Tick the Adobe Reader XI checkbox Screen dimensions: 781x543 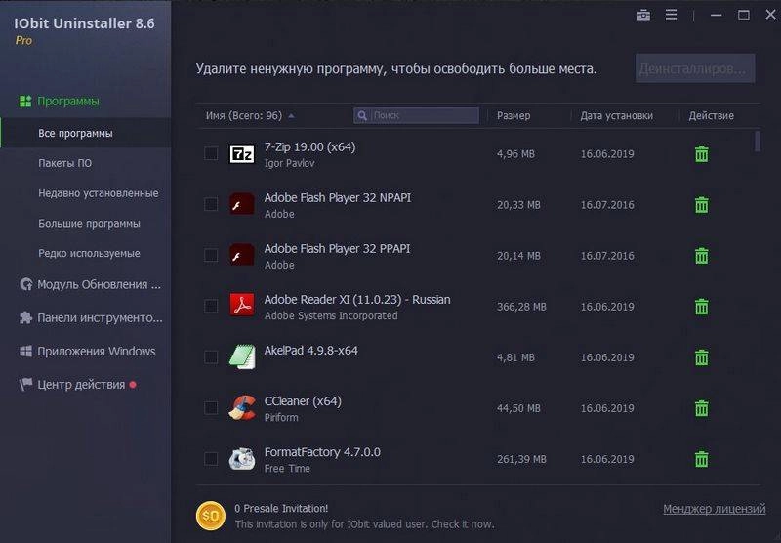coord(211,306)
